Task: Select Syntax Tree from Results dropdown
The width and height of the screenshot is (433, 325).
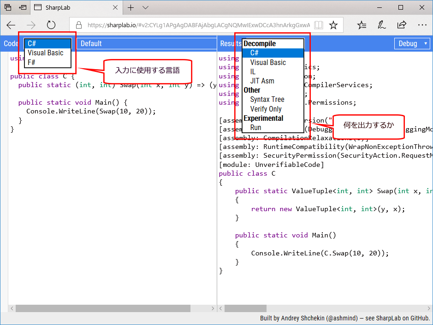Action: (267, 99)
